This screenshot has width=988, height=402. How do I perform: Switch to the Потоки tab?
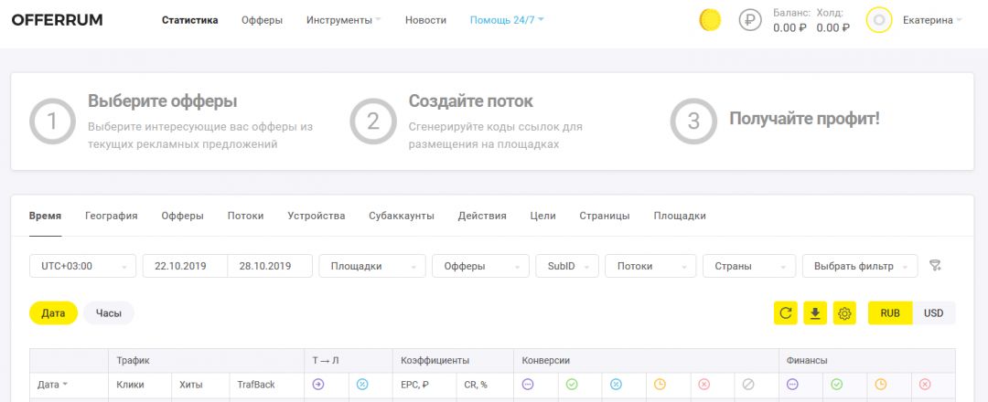246,216
